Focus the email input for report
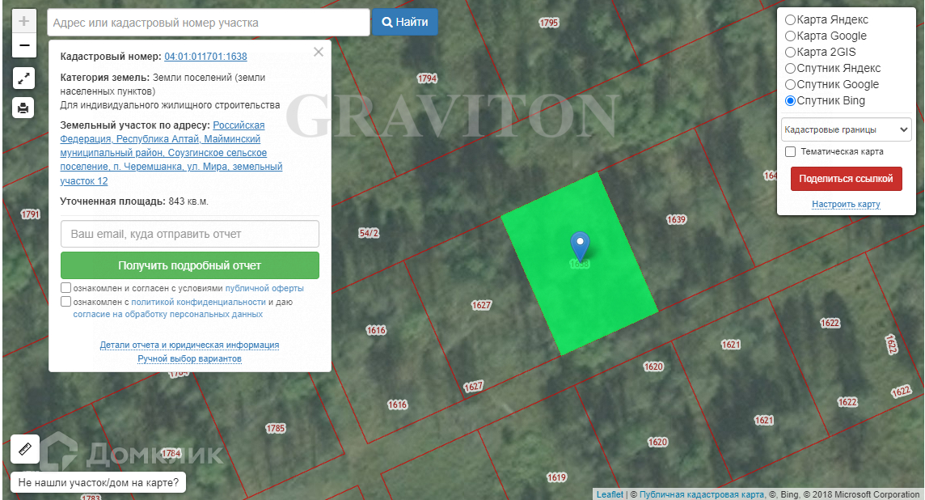The image size is (925, 500). 190,234
